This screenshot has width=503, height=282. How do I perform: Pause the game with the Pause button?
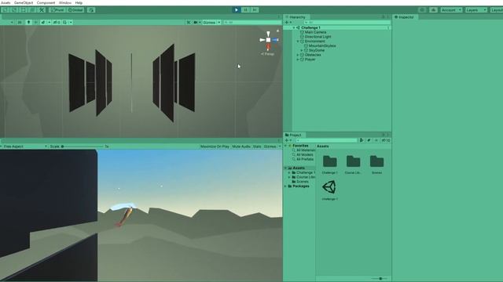point(245,10)
